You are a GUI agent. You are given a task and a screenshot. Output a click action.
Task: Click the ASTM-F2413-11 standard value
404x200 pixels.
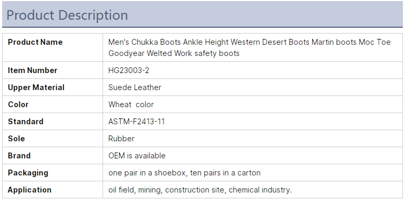pos(136,122)
